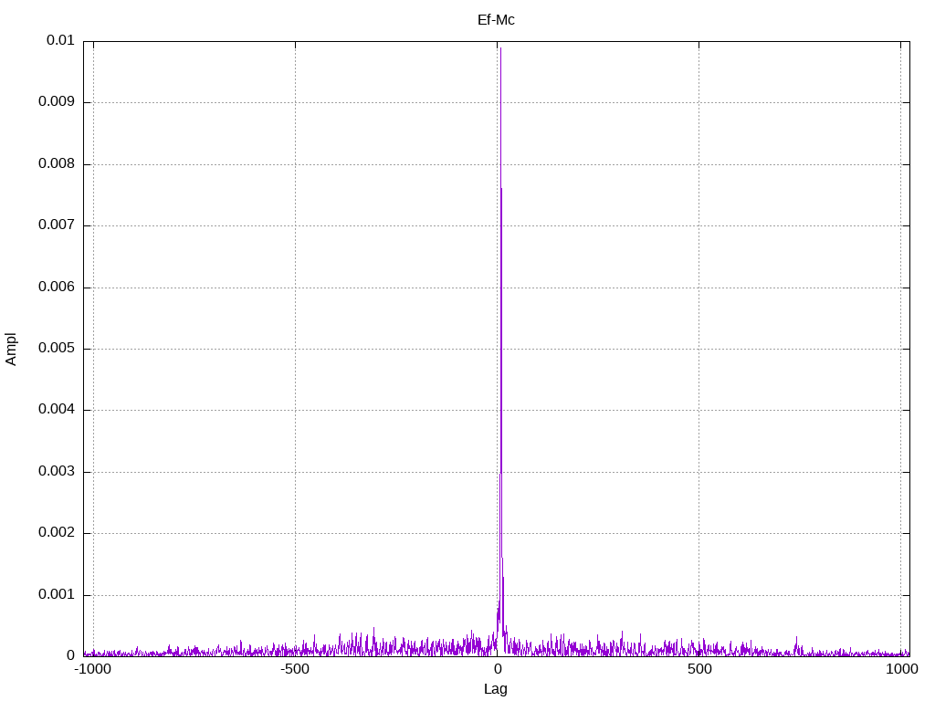Click the 500 x-axis tick label

pyautogui.click(x=699, y=669)
